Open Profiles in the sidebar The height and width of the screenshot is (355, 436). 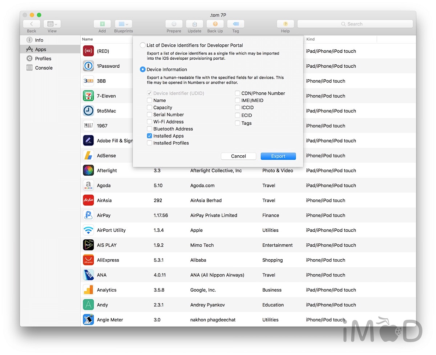43,59
